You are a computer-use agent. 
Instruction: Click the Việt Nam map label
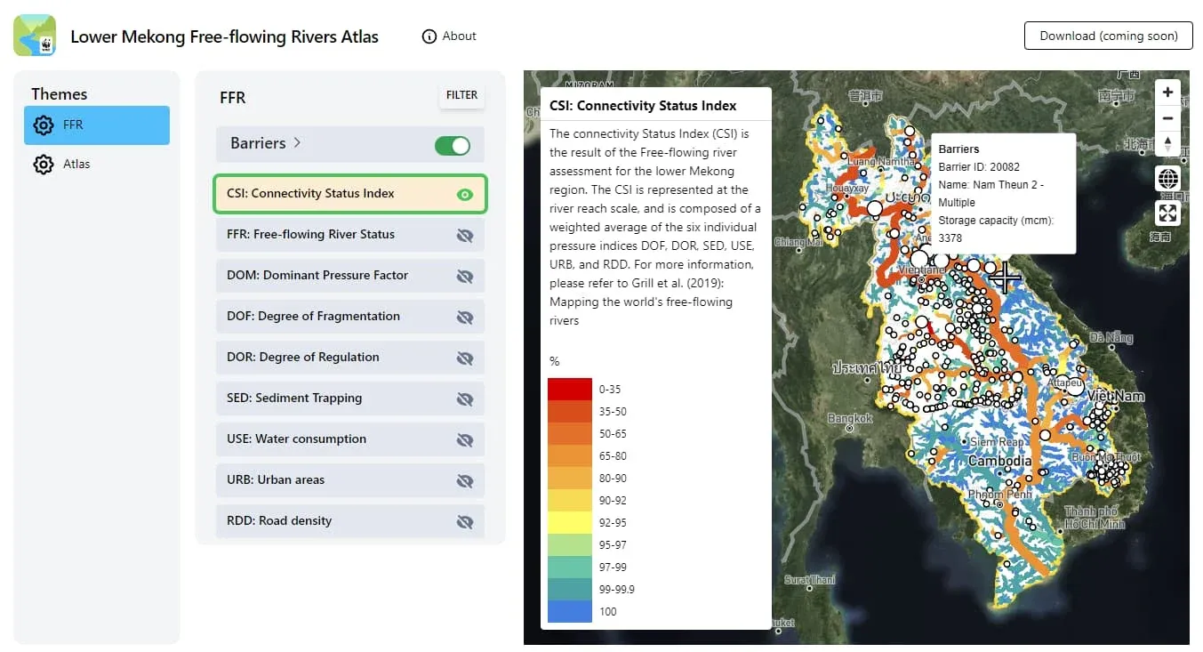1116,396
